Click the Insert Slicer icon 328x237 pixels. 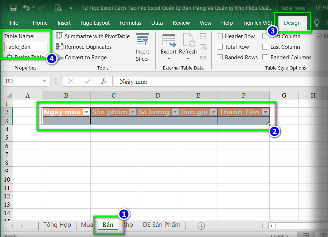(142, 40)
